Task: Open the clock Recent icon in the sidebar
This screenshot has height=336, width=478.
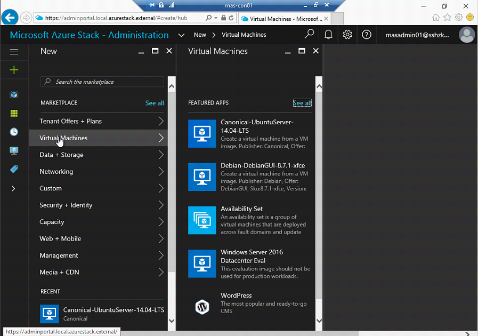Action: point(14,132)
